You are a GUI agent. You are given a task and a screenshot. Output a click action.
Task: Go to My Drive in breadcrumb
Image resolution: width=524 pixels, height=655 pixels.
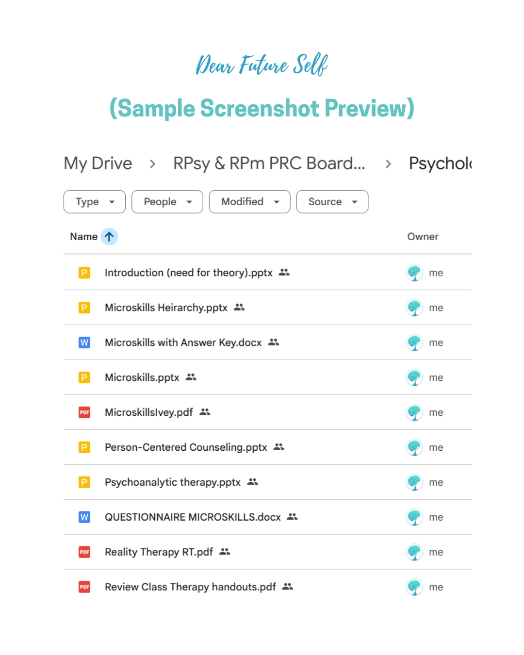pos(98,164)
